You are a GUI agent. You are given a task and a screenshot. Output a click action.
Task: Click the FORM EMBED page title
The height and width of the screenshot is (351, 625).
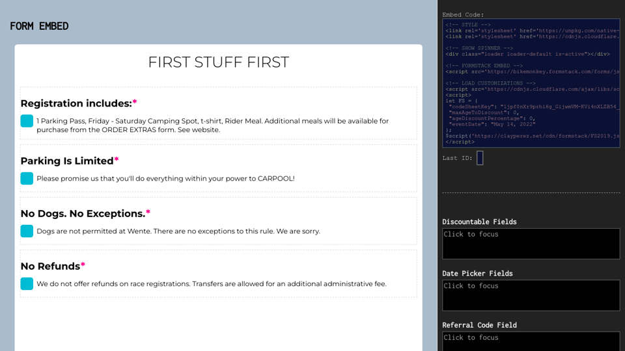pyautogui.click(x=39, y=27)
